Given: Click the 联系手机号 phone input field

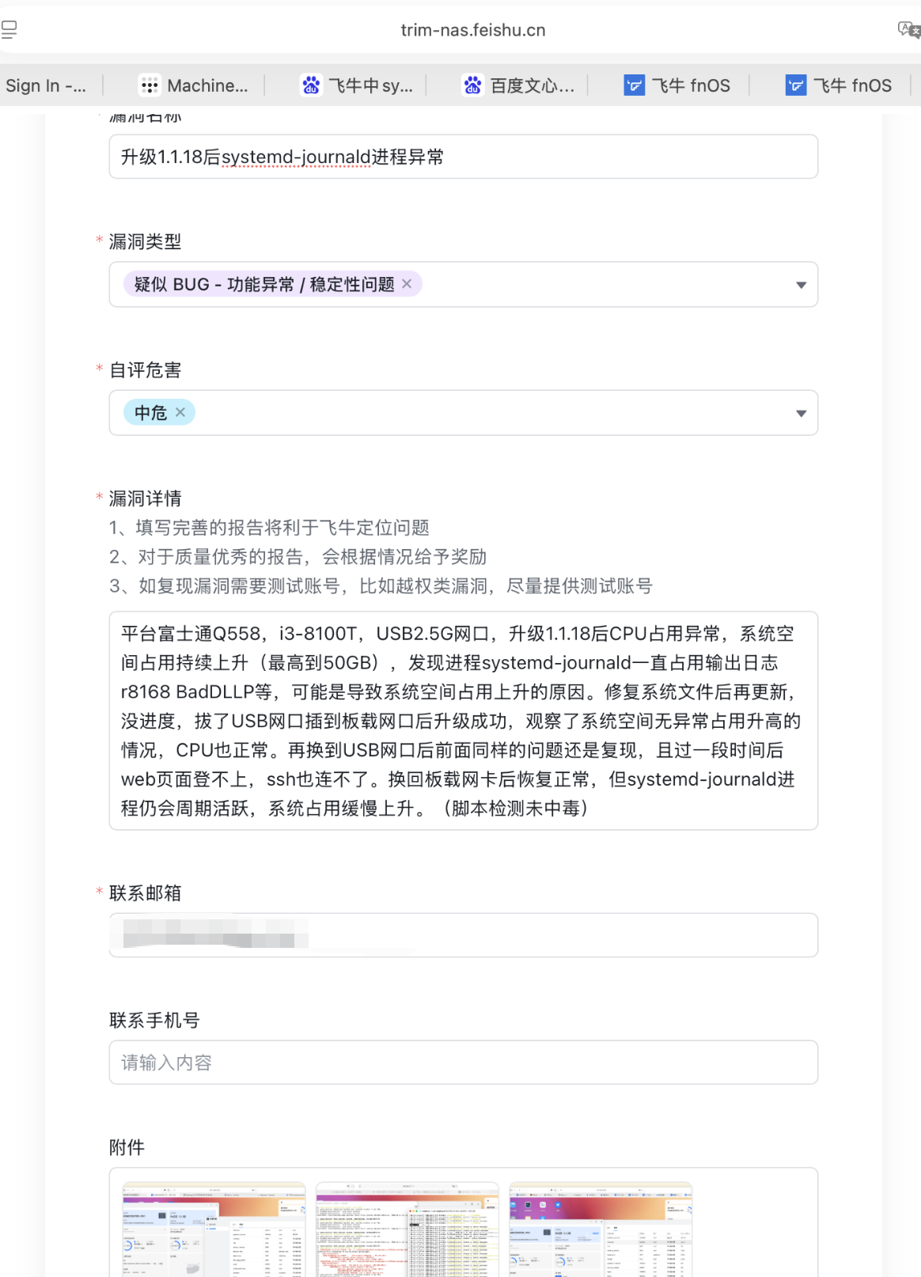Looking at the screenshot, I should pyautogui.click(x=463, y=1063).
